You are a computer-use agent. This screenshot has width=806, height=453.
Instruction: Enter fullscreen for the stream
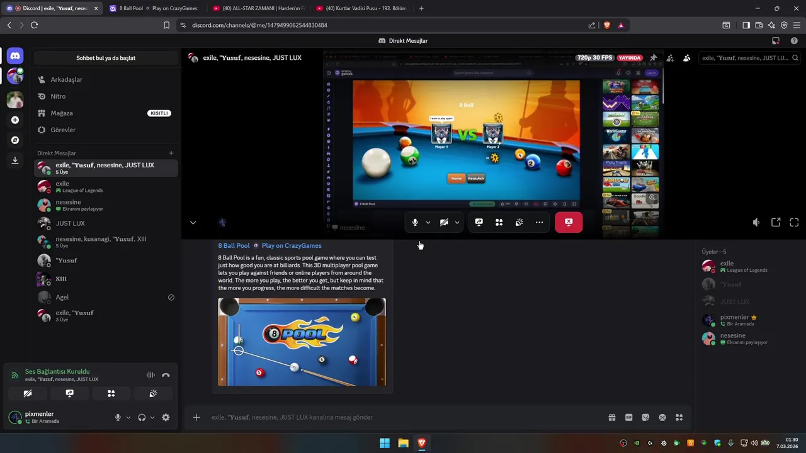[794, 222]
